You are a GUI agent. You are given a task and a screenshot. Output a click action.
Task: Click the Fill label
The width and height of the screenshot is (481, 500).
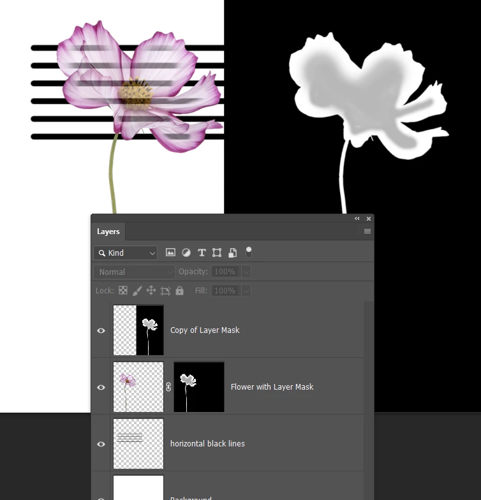[x=201, y=291]
